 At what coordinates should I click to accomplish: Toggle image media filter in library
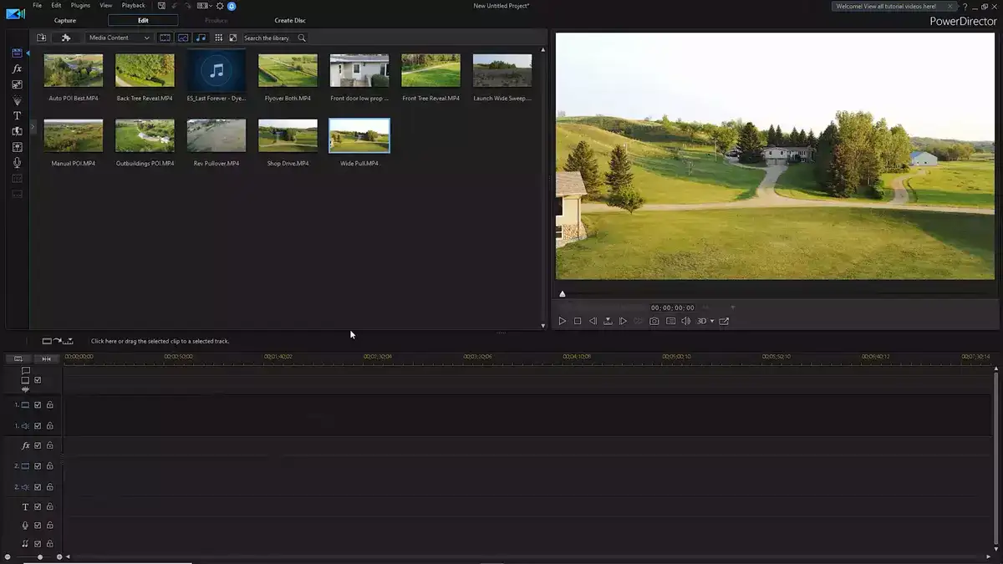pos(182,38)
